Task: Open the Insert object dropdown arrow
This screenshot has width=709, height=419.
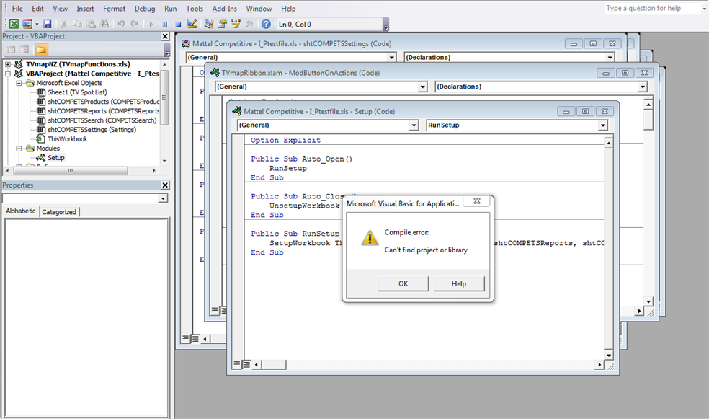Action: (37, 24)
